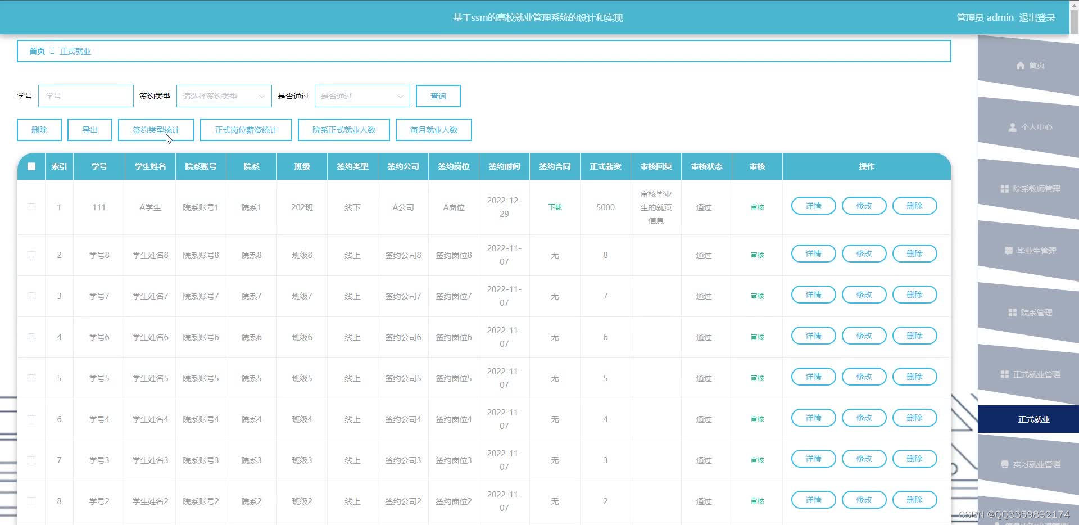Image resolution: width=1079 pixels, height=525 pixels.
Task: Click 删除 for 学号3 row
Action: coord(915,459)
